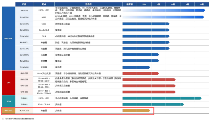Click GNC-038's red progress bar
214x121 pixels.
point(149,80)
